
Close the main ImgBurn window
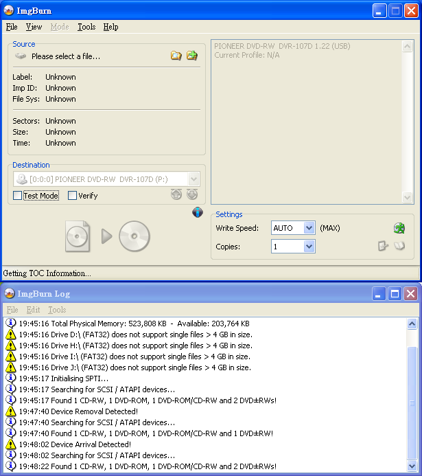[412, 11]
